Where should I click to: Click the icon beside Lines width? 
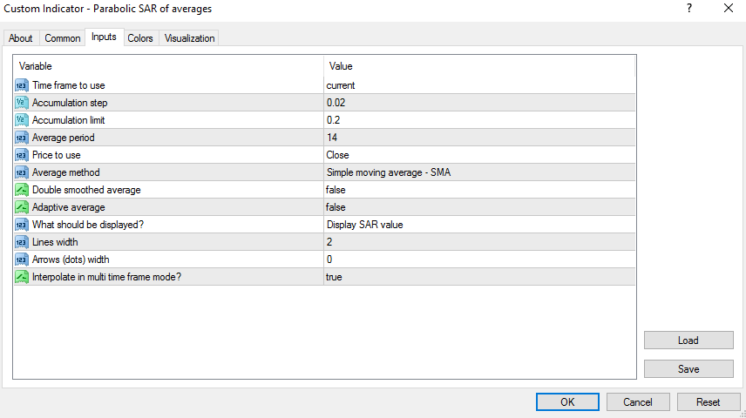(x=22, y=242)
